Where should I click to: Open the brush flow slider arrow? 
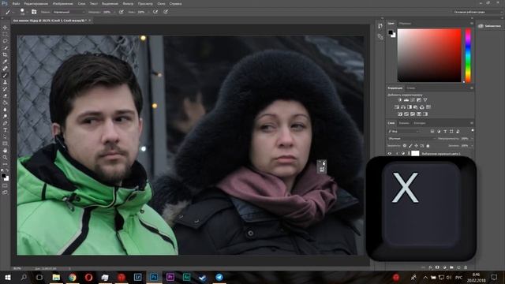(x=148, y=12)
